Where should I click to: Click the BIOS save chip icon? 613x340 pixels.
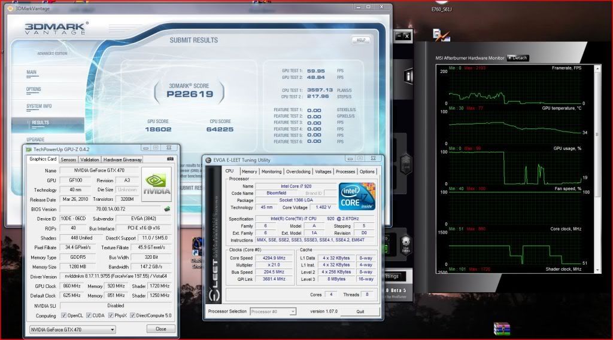[x=167, y=209]
